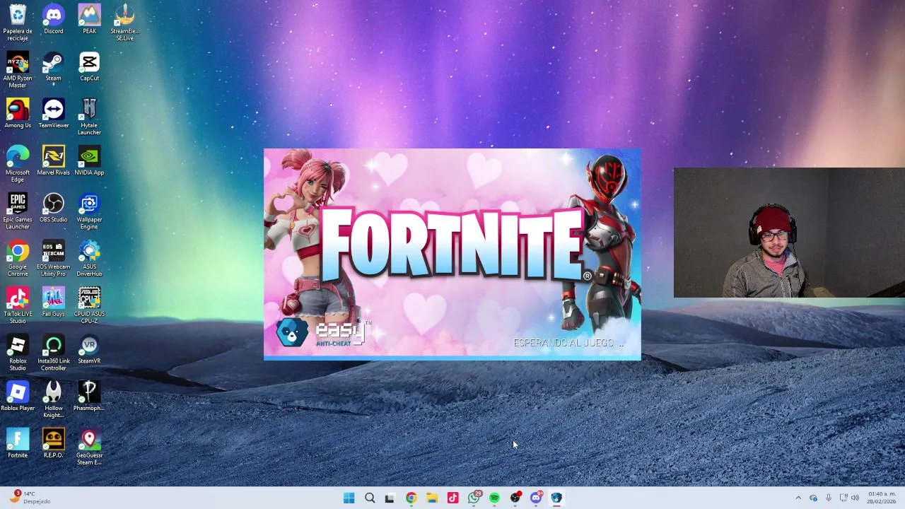
Task: Select the AMD Ryzen Master desktop icon
Action: (18, 69)
